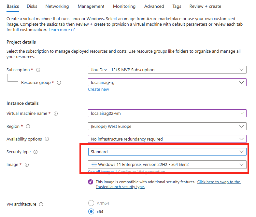Click the Resource group info icon
This screenshot has width=256, height=217.
click(x=59, y=83)
